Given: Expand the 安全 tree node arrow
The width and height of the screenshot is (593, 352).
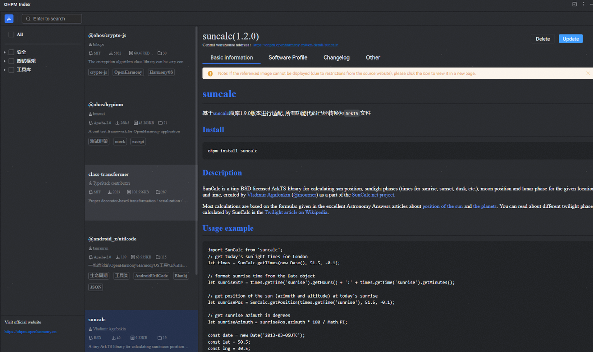Looking at the screenshot, I should [x=5, y=52].
